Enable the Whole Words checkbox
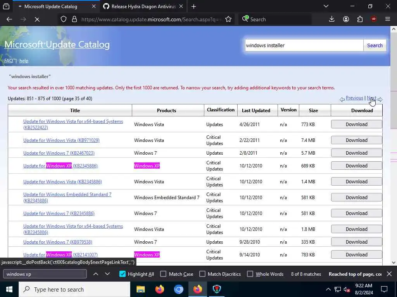Screen dimensions: 397x297 click(x=250, y=274)
